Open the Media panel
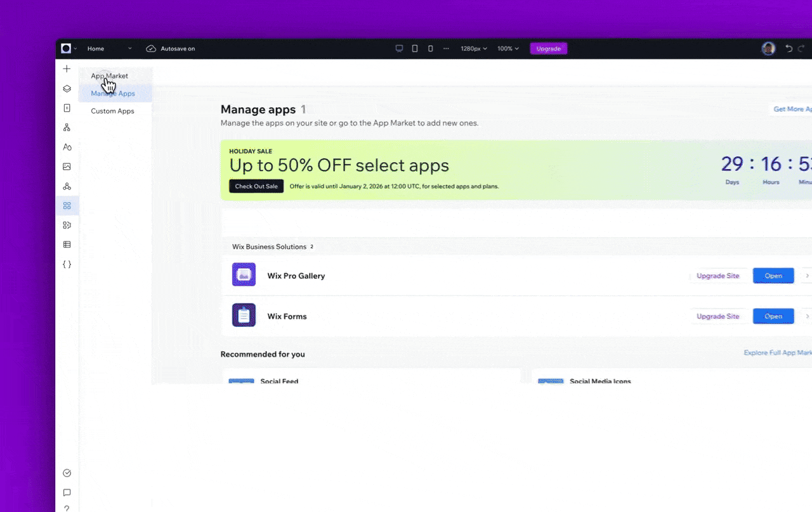 point(67,166)
